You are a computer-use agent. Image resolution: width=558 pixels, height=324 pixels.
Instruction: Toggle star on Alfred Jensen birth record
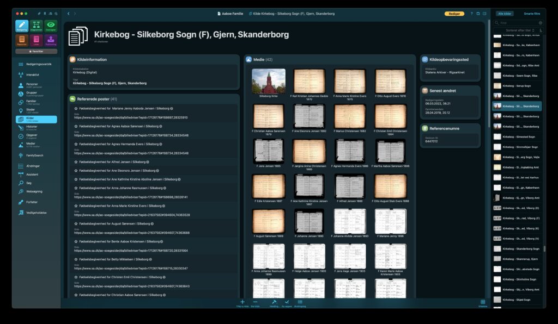coord(76,161)
